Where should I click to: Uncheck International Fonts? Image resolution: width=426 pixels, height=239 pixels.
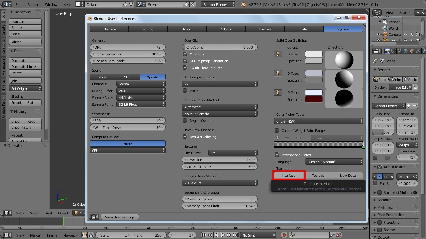point(277,155)
